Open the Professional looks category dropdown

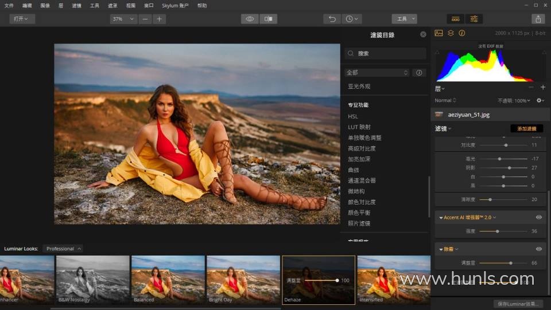[63, 249]
